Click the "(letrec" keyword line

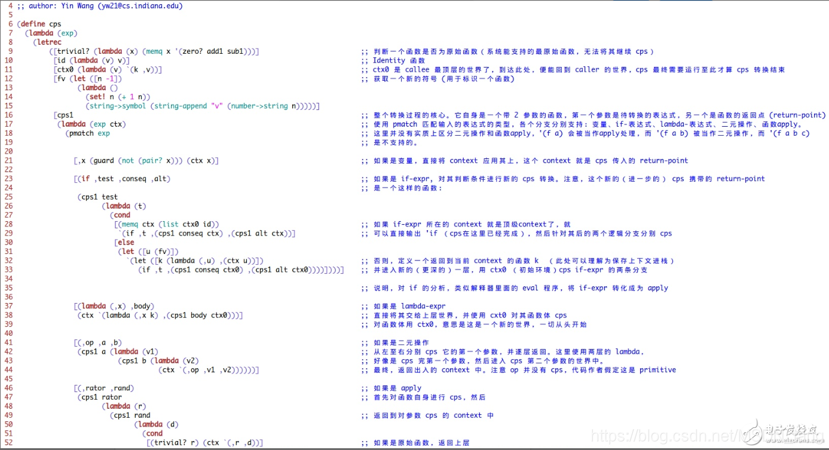tap(47, 42)
